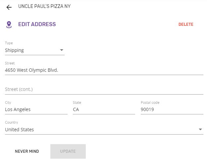Open the Shipping type selector
Image resolution: width=207 pixels, height=161 pixels.
click(35, 50)
